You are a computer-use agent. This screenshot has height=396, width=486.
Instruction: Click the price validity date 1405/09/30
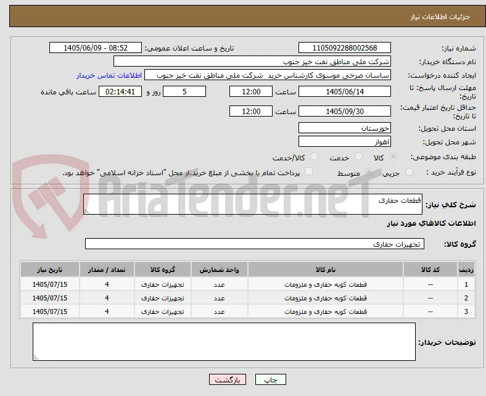pos(345,111)
